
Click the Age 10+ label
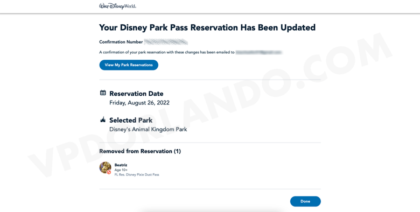121,170
